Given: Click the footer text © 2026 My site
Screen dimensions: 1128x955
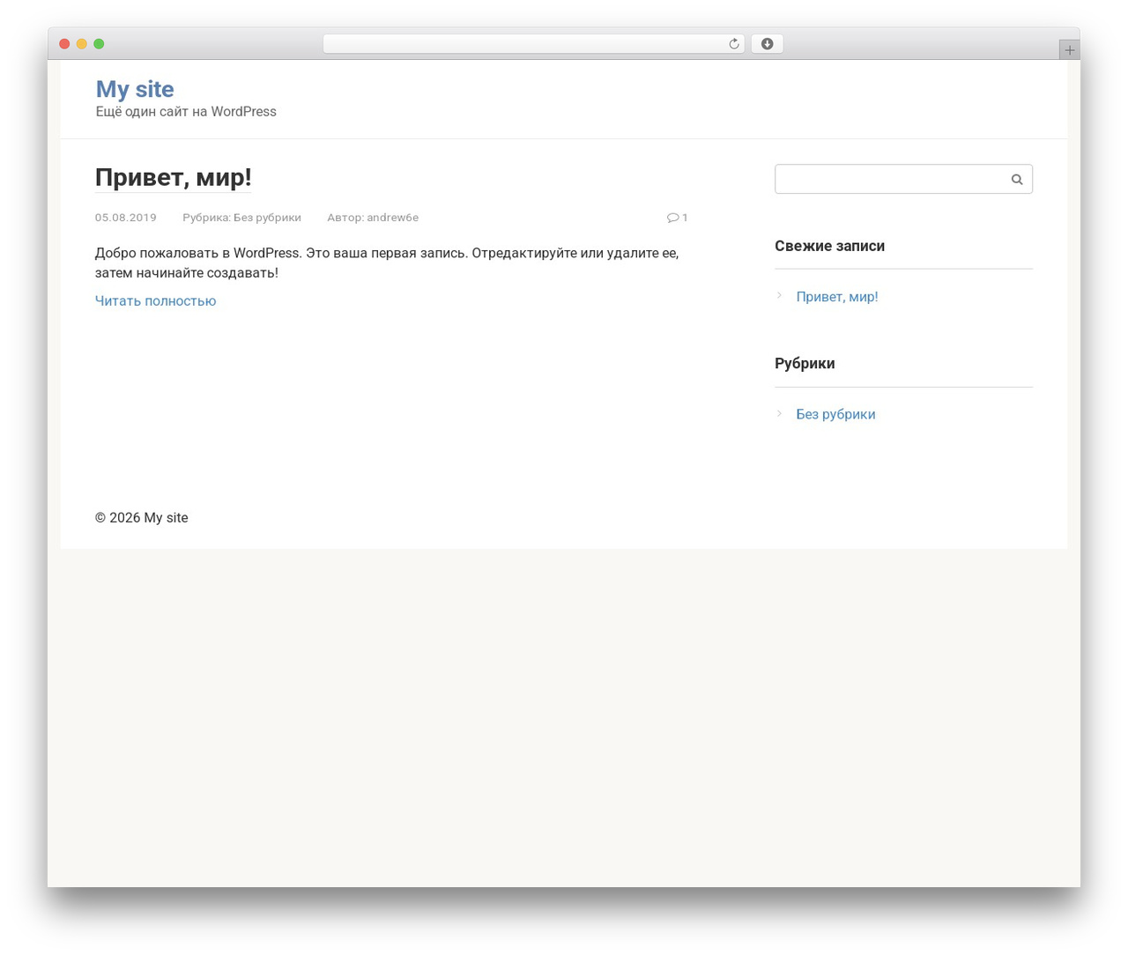Looking at the screenshot, I should pos(141,518).
